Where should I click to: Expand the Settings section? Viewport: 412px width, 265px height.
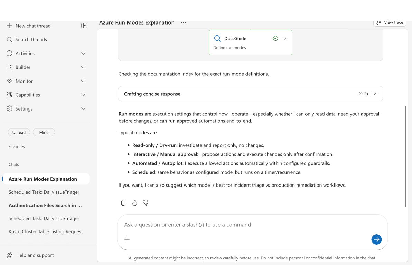[83, 109]
